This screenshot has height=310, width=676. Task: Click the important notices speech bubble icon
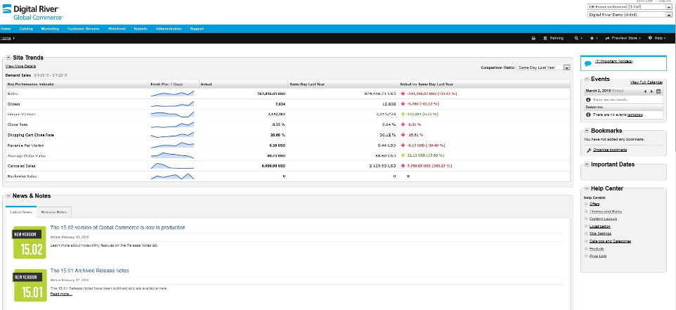click(588, 63)
